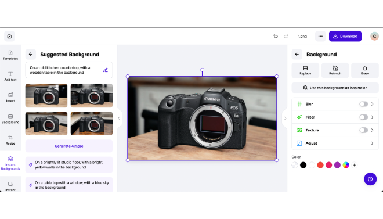Click the Adjust curve icon

tap(299, 143)
